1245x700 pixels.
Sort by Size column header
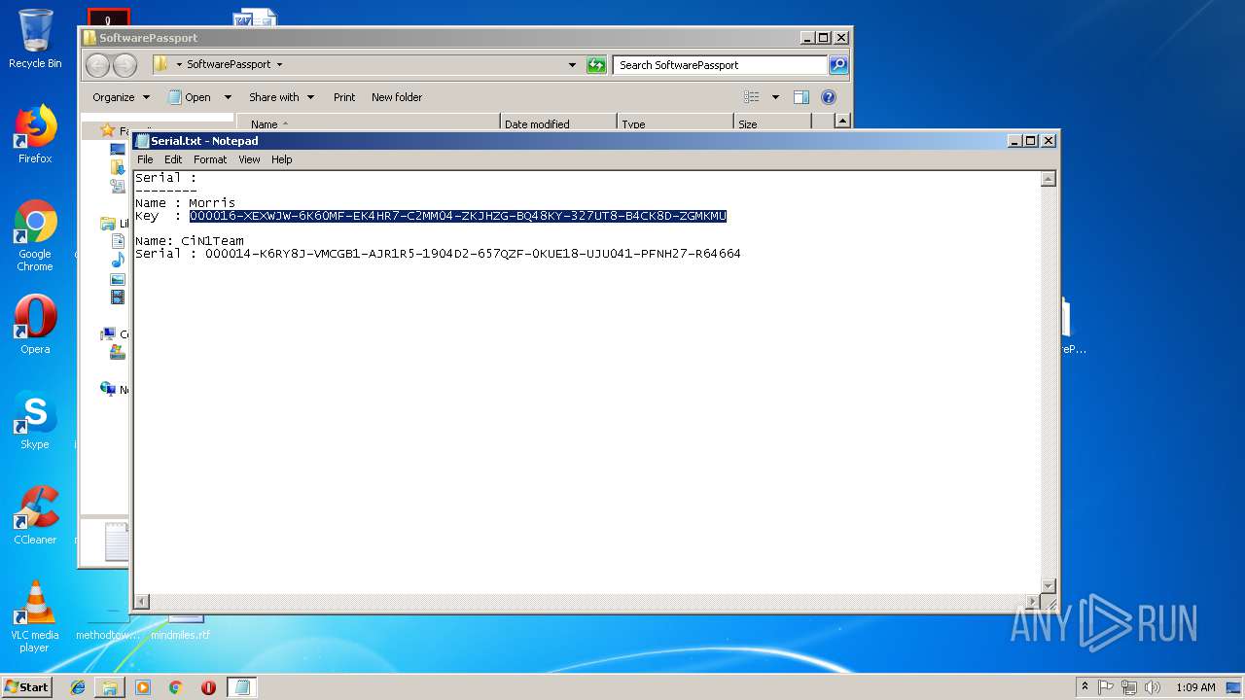coord(772,123)
